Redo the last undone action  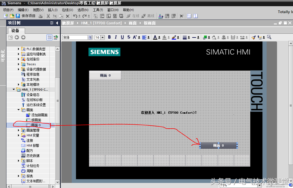tap(85, 16)
